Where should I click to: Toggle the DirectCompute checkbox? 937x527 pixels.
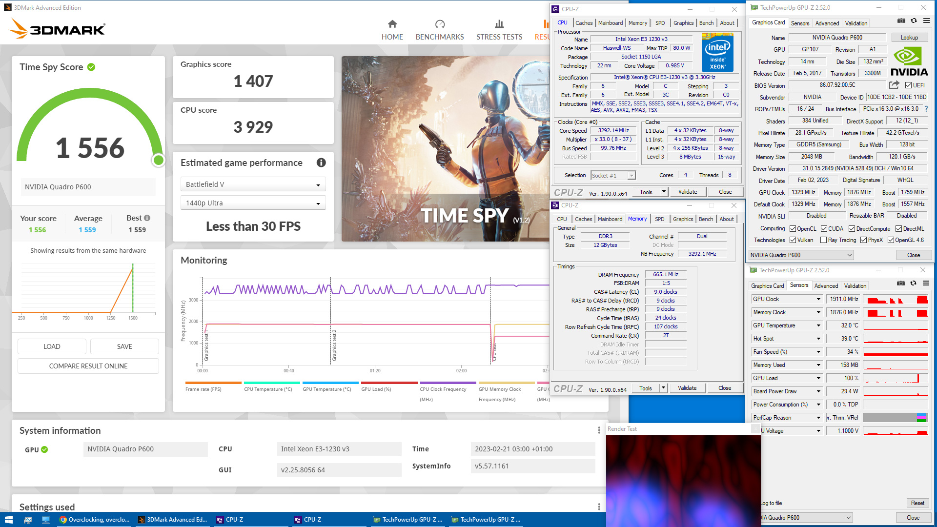click(x=852, y=229)
